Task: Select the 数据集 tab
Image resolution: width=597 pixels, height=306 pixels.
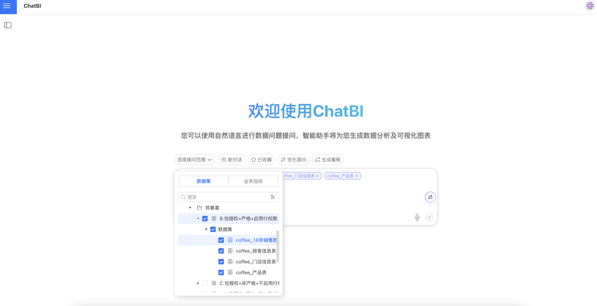Action: coord(204,181)
